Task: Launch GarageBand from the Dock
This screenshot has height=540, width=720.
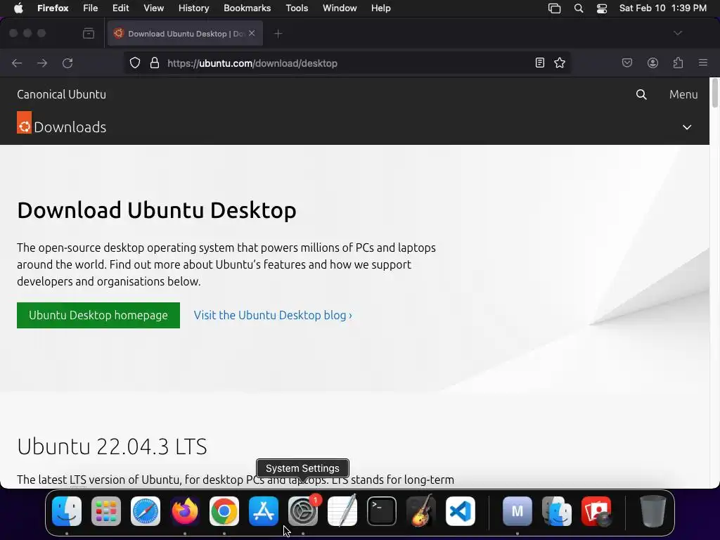Action: (421, 511)
